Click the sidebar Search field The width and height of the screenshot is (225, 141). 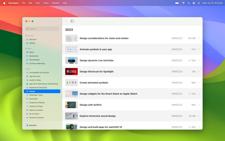pyautogui.click(x=42, y=29)
